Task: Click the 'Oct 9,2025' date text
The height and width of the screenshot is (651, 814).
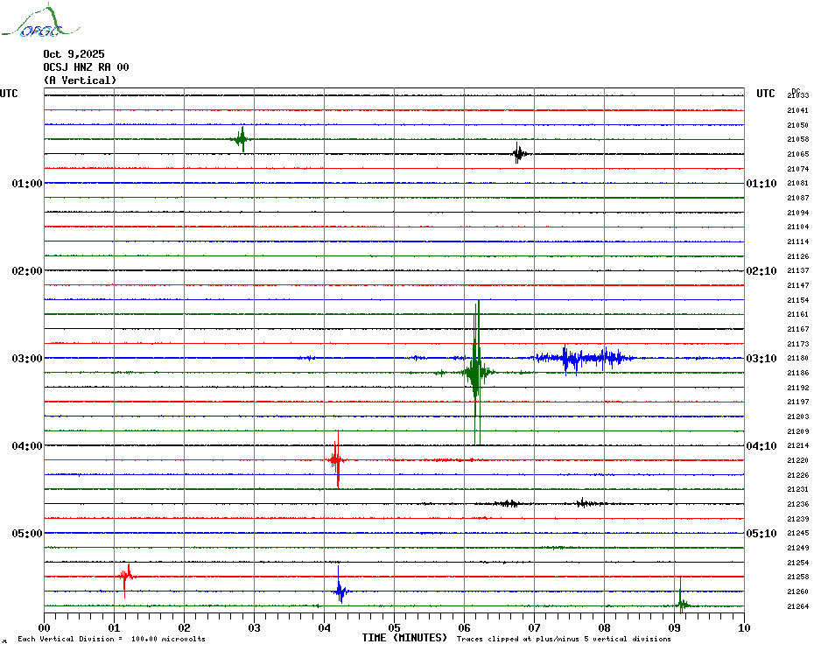Action: (74, 54)
